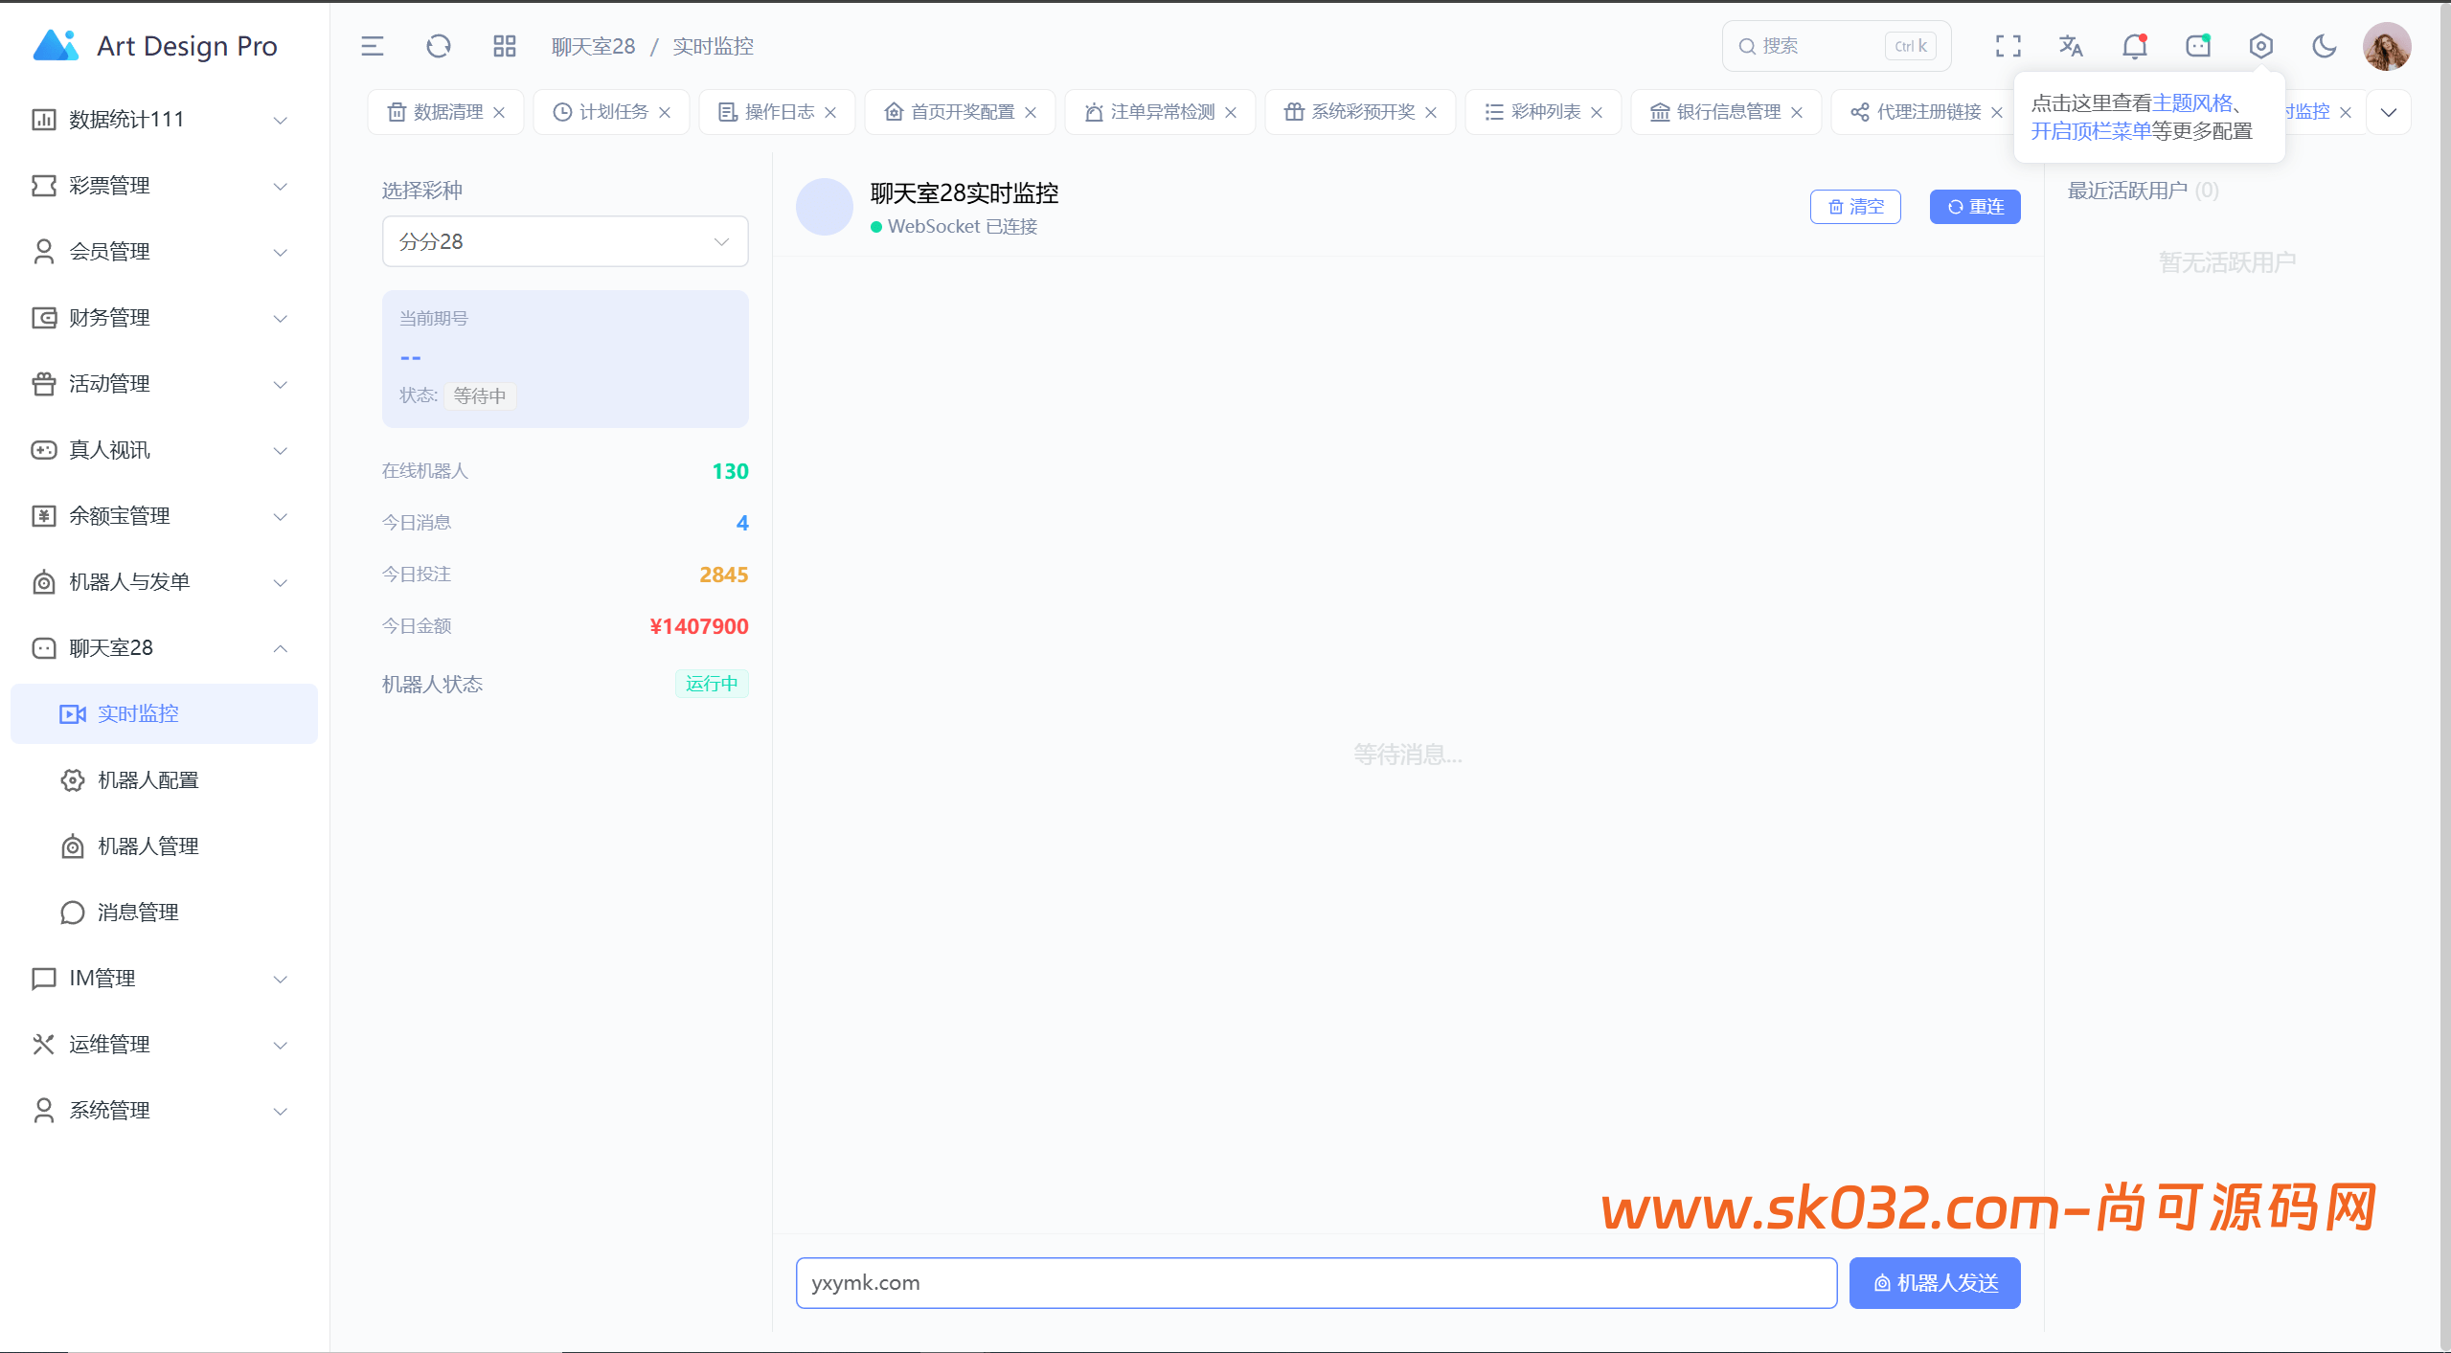Click the language translate icon
The height and width of the screenshot is (1353, 2451).
(x=2071, y=45)
